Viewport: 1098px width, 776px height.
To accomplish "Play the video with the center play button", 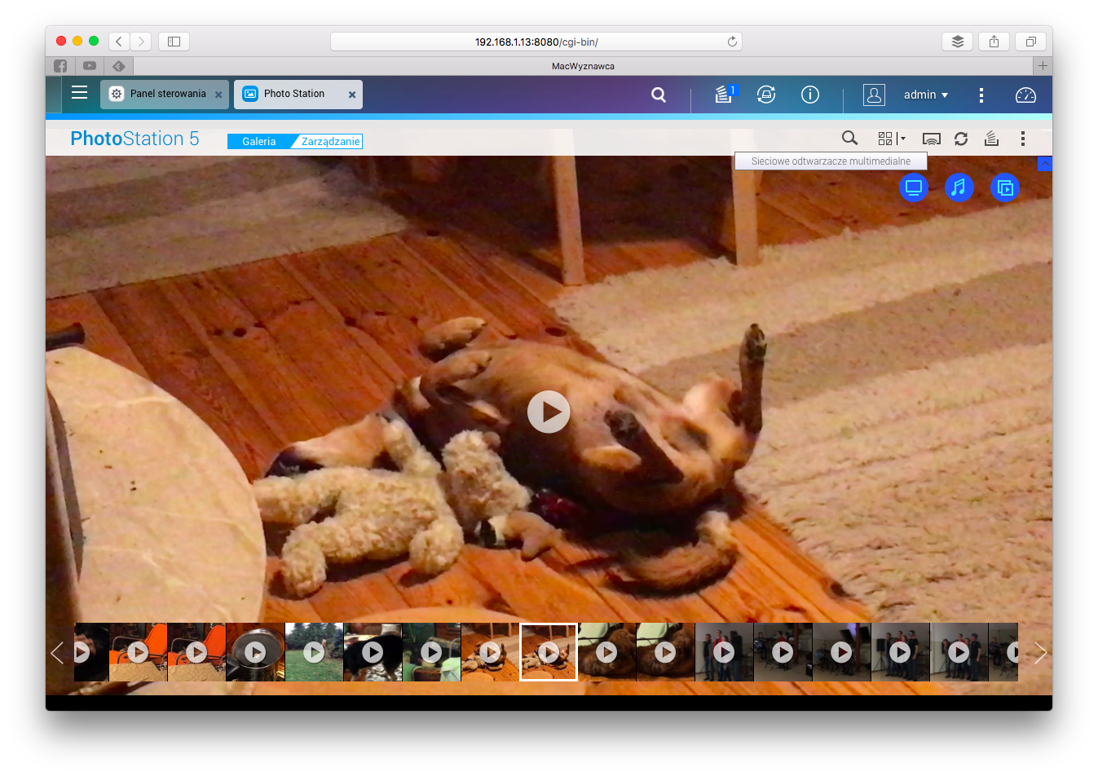I will click(x=549, y=412).
